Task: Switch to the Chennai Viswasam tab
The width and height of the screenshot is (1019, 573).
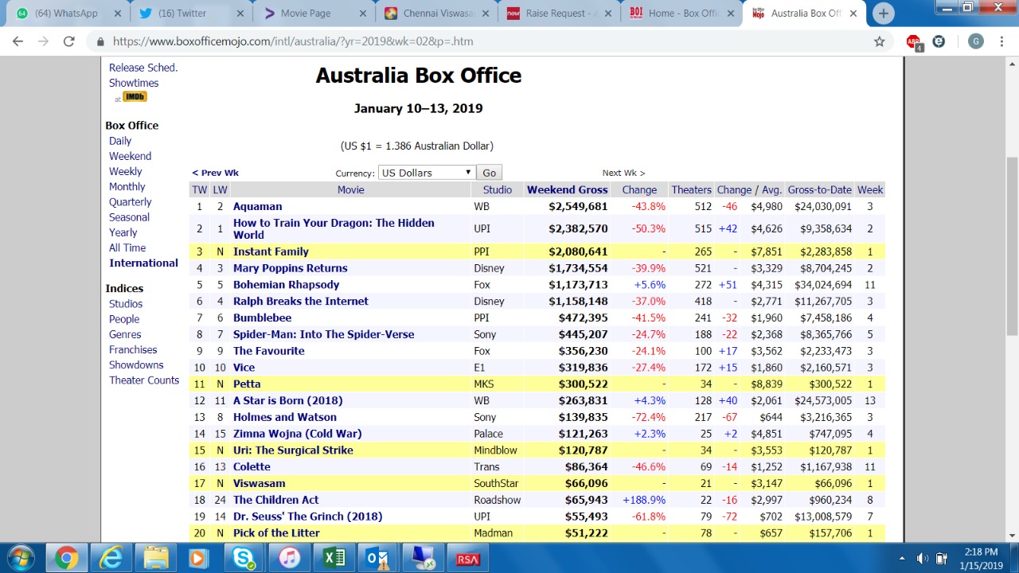Action: click(x=434, y=14)
